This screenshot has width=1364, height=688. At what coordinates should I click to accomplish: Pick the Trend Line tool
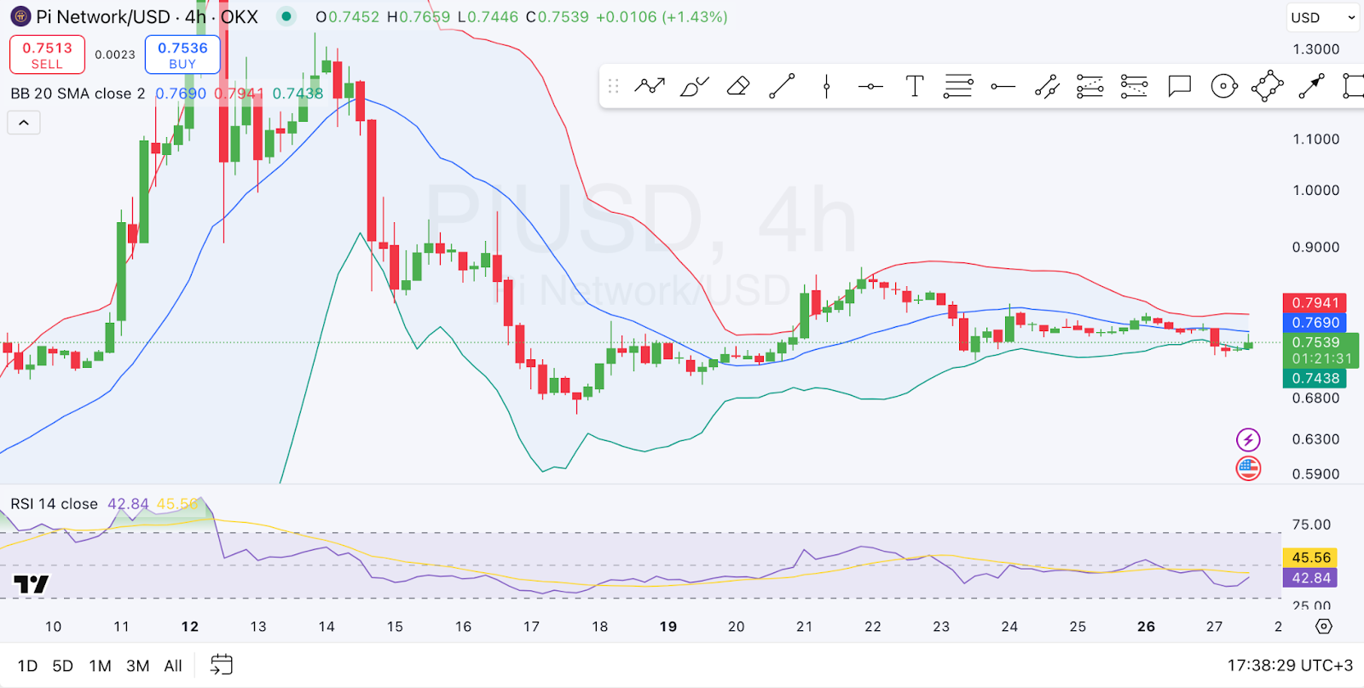point(782,86)
